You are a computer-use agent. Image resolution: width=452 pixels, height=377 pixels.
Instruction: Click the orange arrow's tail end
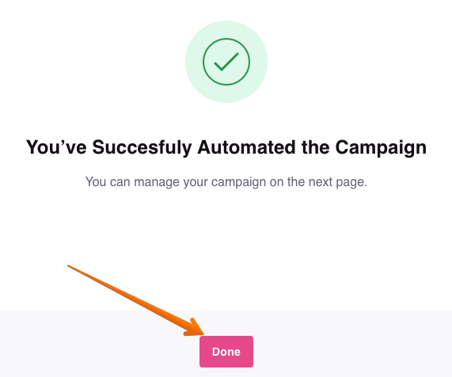click(x=69, y=266)
